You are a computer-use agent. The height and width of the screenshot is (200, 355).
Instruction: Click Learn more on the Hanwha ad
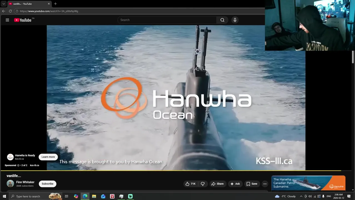tap(48, 157)
